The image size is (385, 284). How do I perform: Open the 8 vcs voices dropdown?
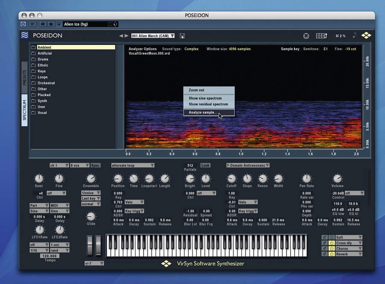click(x=80, y=166)
